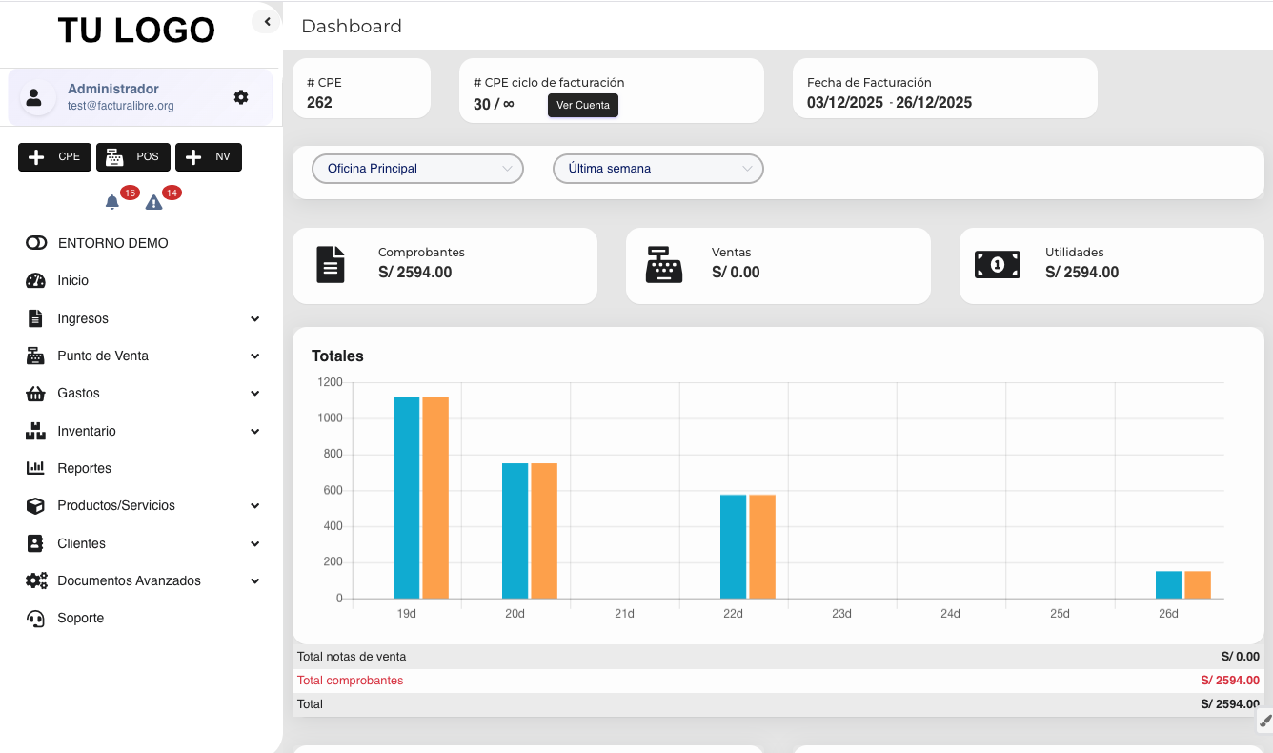Click the Ventas cash register icon
The width and height of the screenshot is (1273, 753).
(x=664, y=264)
